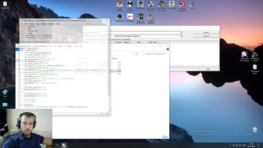
Task: Switch to the Log viewer tab in Tftpd64
Action: (126, 39)
